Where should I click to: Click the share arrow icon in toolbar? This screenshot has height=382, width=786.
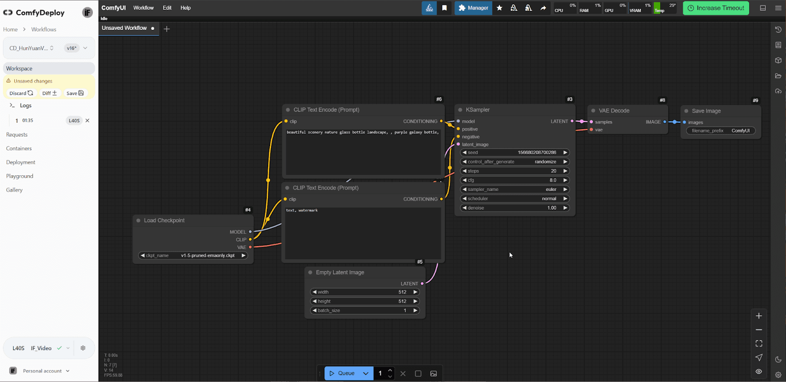pos(543,8)
